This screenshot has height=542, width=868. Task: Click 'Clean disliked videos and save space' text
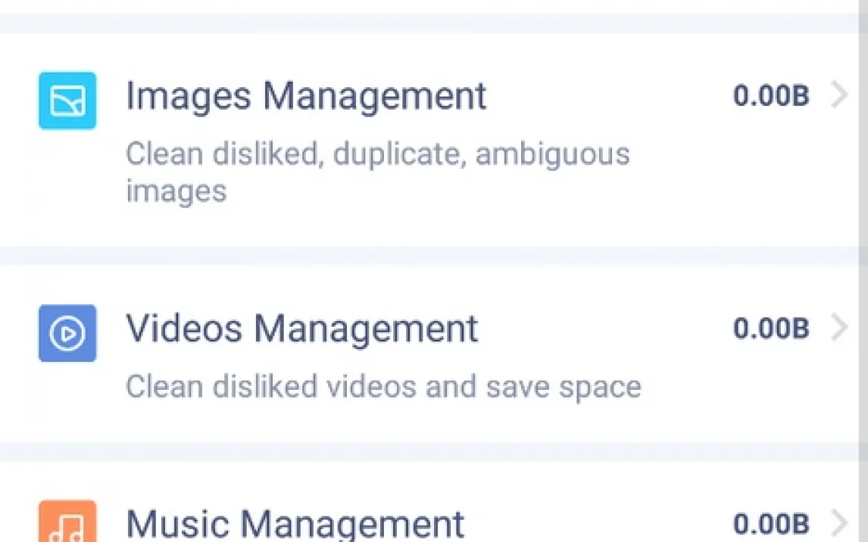383,386
